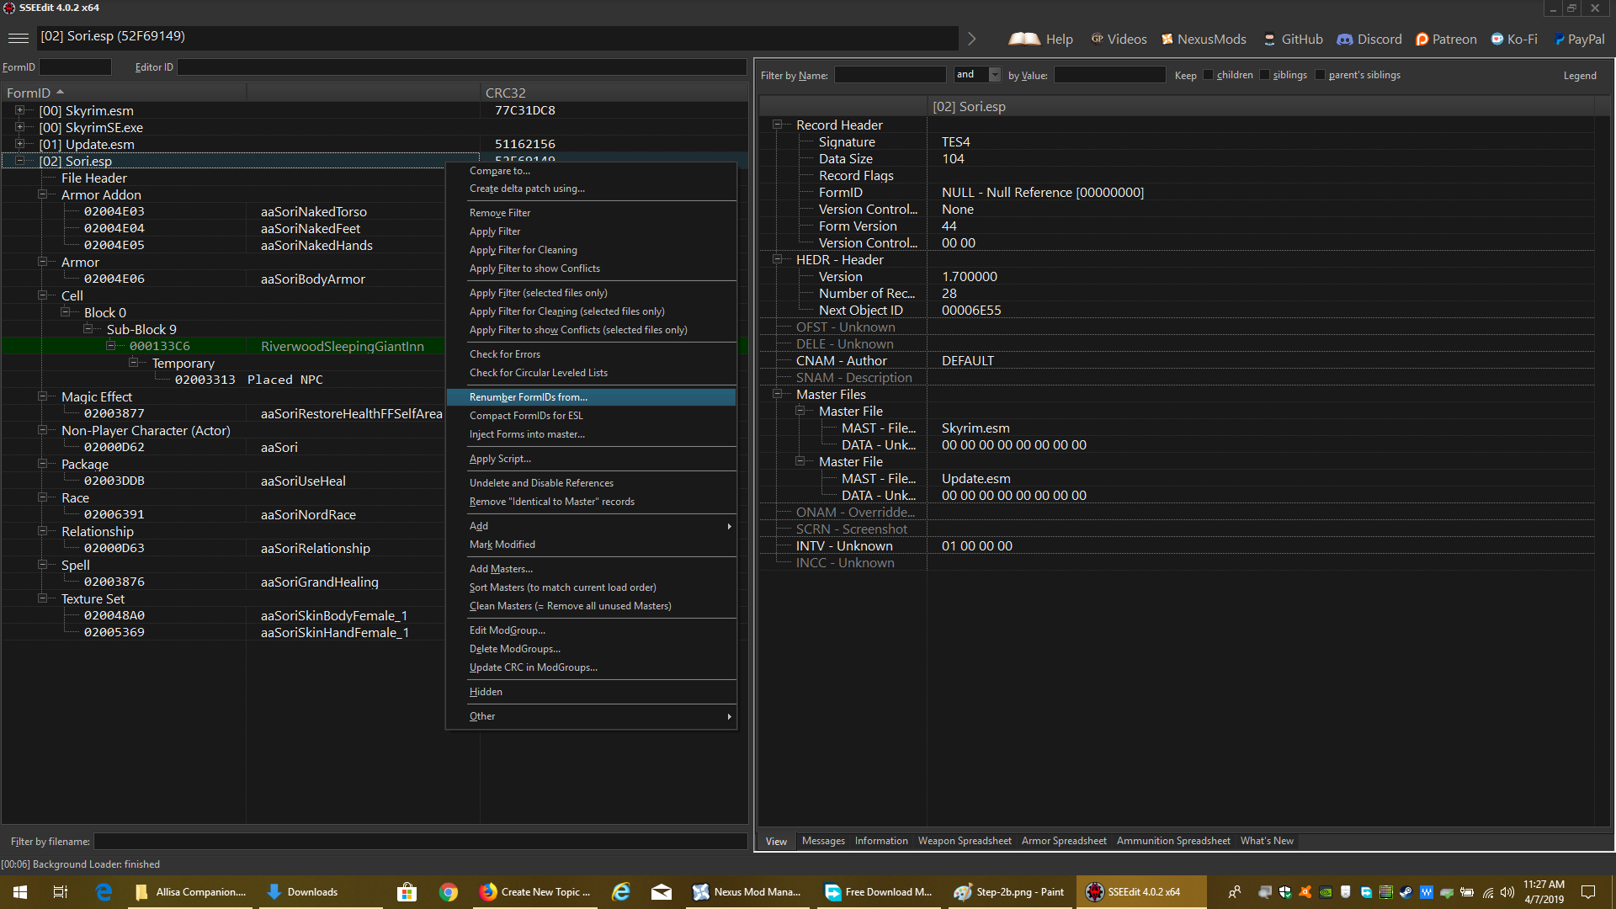The height and width of the screenshot is (909, 1616).
Task: Open the What's New tab
Action: [x=1267, y=841]
